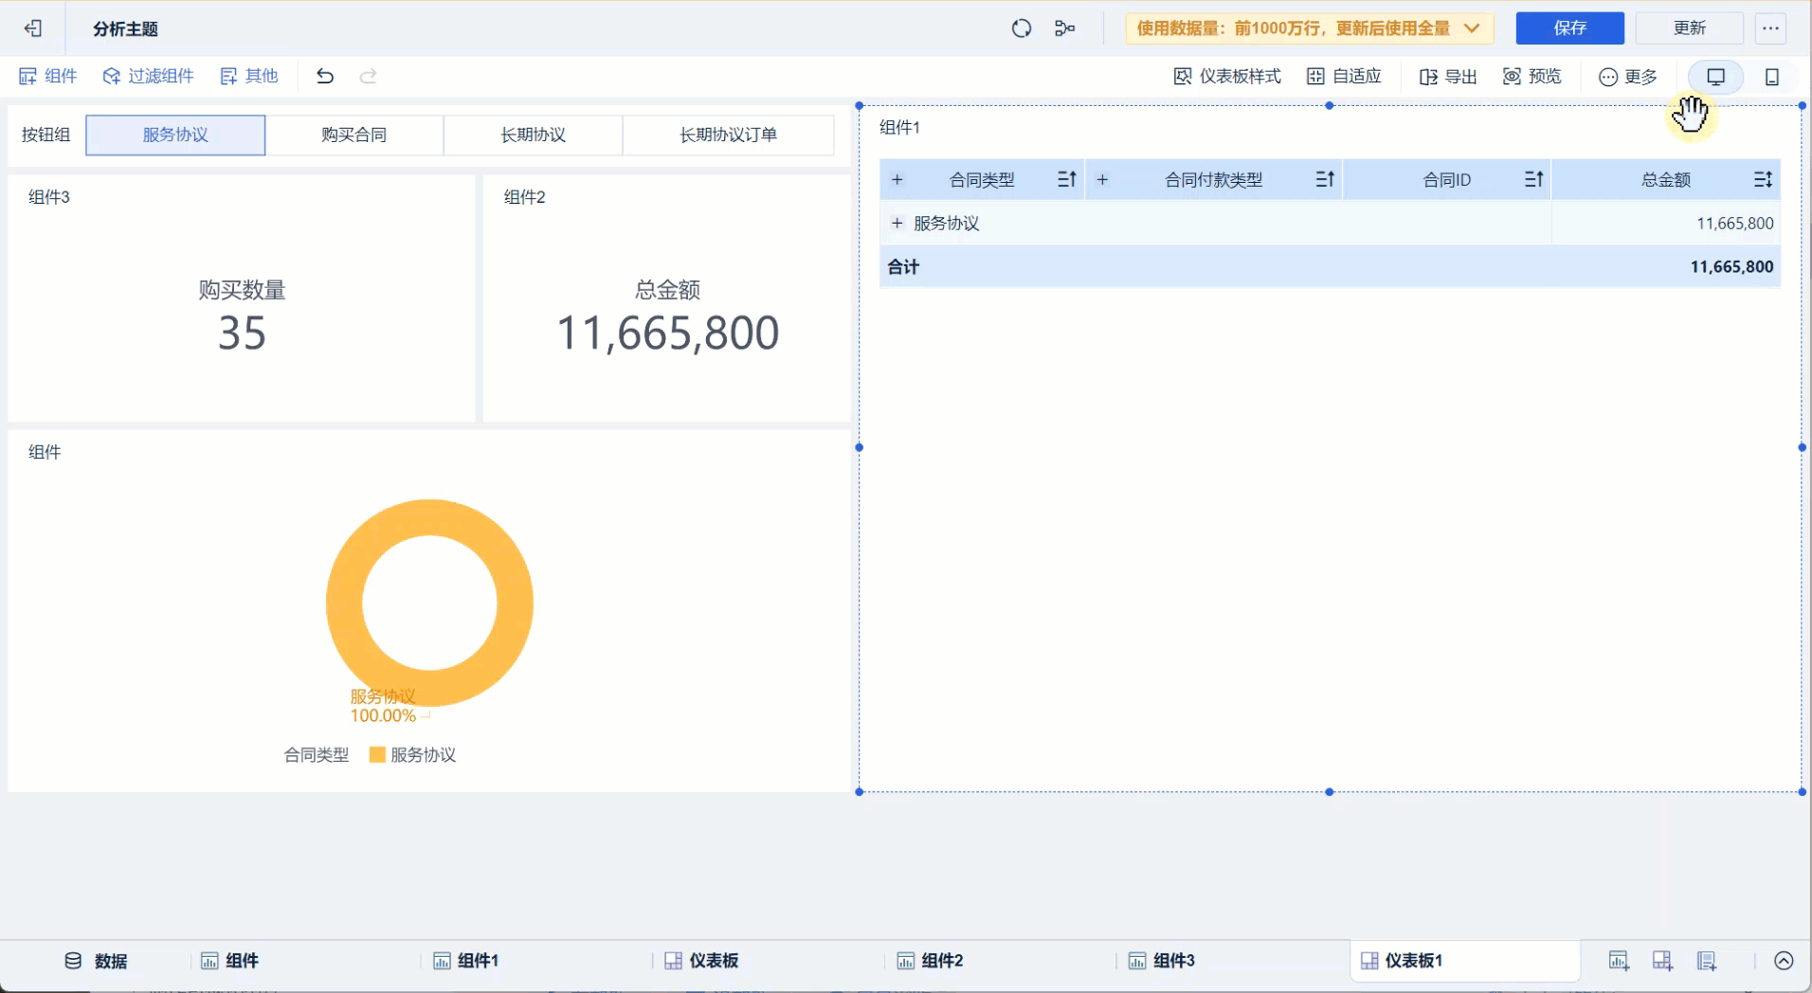Select the 购买合同 filter button
The image size is (1812, 993).
click(x=354, y=135)
